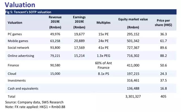Select the Cloud 8.1x PS multiple
Screen dimensions: 181x112
pos(104,74)
